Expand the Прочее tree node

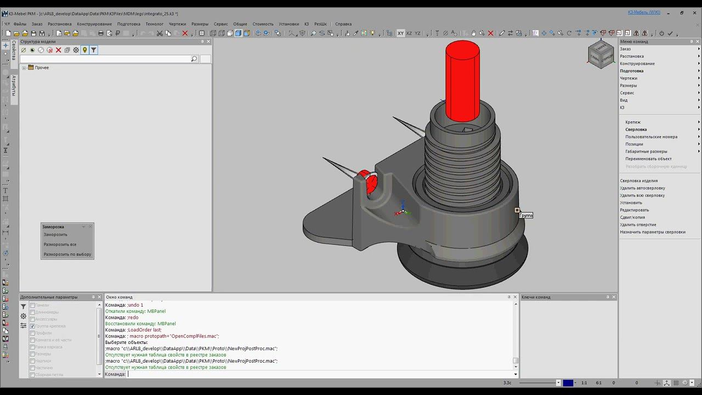tap(24, 67)
